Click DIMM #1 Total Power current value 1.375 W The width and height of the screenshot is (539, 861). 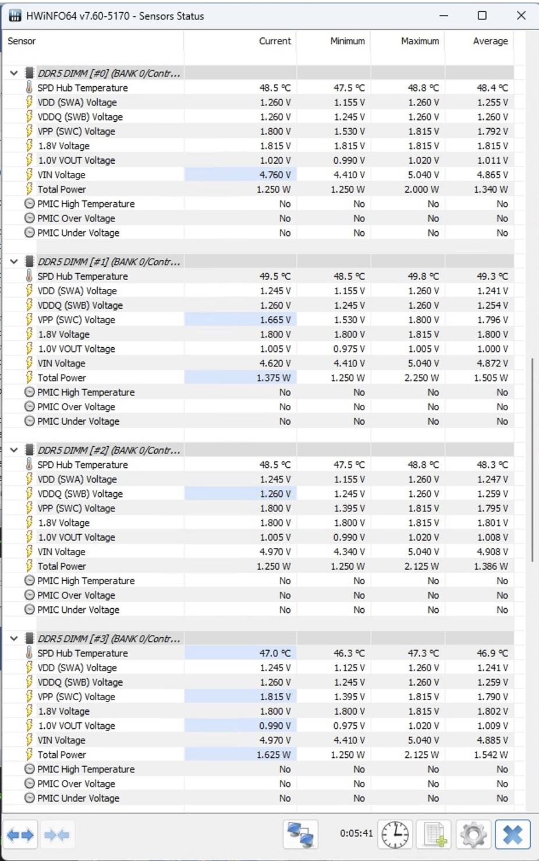(x=274, y=377)
